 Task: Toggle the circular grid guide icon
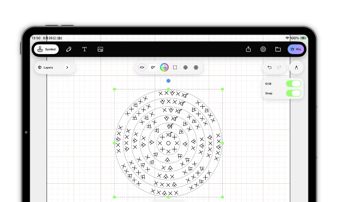(x=185, y=68)
